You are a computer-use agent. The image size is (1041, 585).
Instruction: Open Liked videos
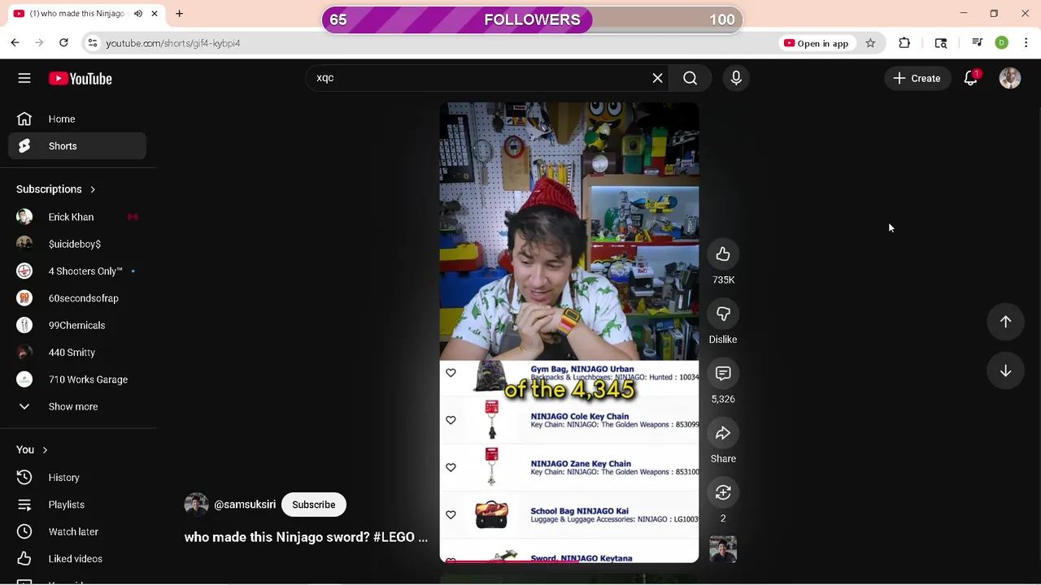[77, 559]
